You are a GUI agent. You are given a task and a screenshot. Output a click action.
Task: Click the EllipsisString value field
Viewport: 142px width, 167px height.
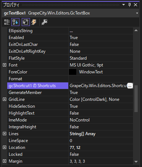coord(101,31)
